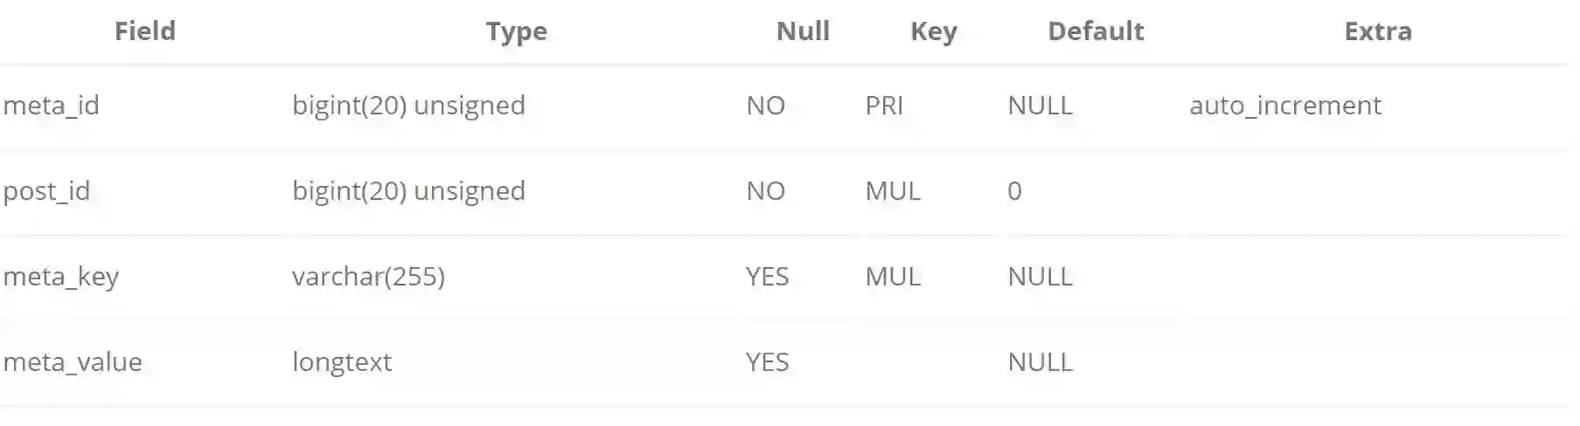This screenshot has height=426, width=1580.
Task: Select the Default column header
Action: (x=1095, y=31)
